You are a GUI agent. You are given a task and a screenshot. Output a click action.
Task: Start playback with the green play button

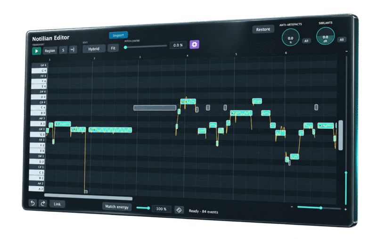36,51
